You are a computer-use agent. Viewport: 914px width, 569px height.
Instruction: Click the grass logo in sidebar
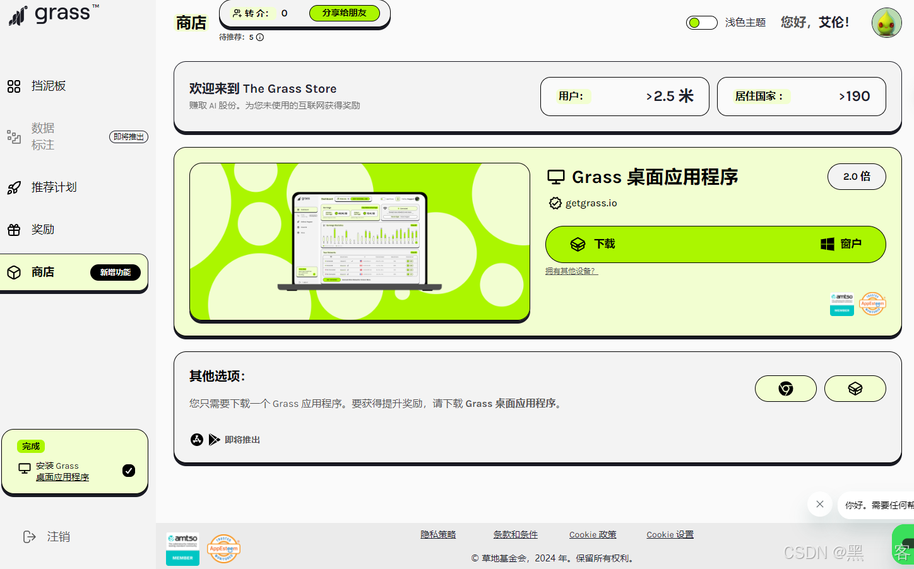click(54, 14)
